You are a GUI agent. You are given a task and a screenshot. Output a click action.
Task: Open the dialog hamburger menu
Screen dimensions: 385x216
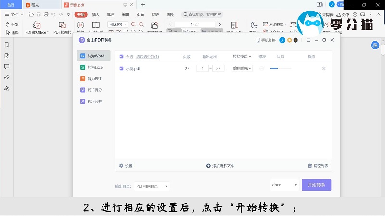tap(308, 40)
